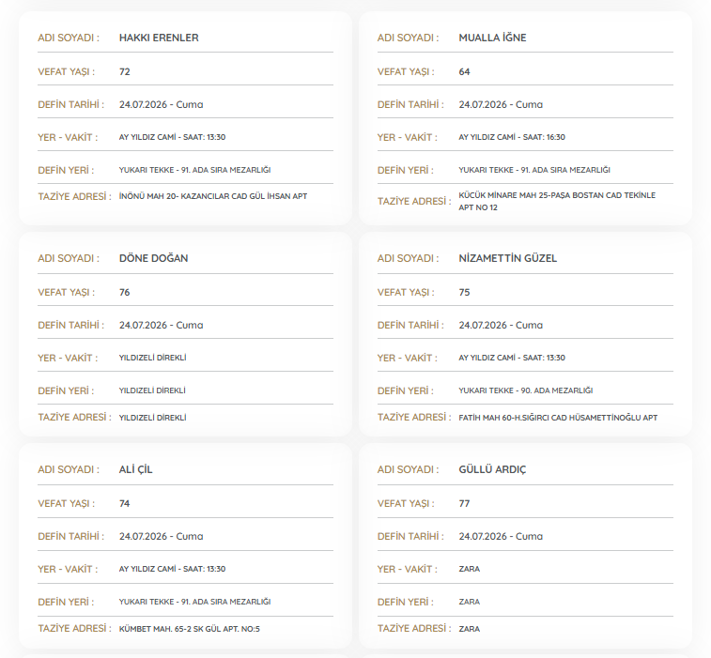
Task: Click the name HAKKI ERENLER
Action: click(x=159, y=38)
